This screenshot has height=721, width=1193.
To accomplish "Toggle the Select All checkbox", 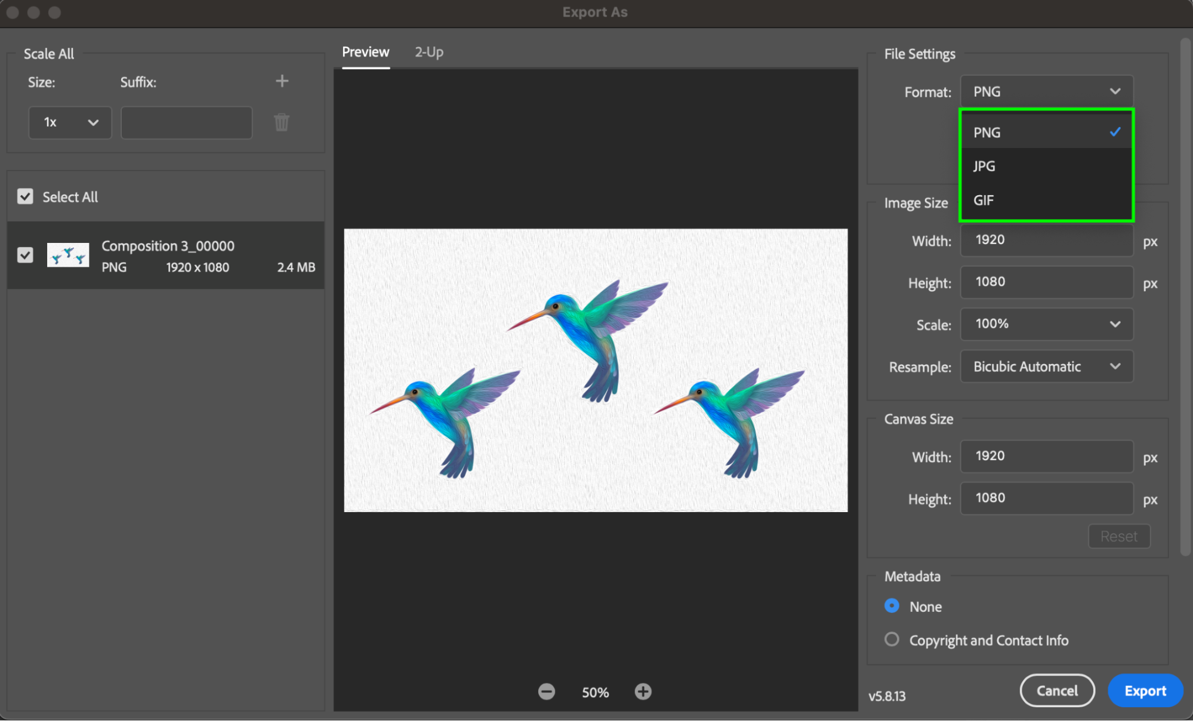I will 25,196.
